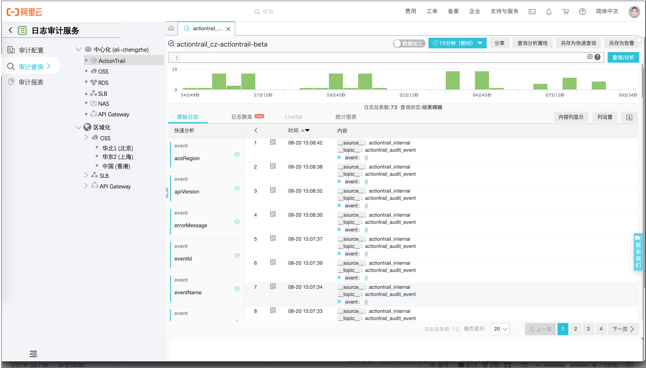The height and width of the screenshot is (368, 646).
Task: Open the shopping cart icon
Action: click(566, 12)
